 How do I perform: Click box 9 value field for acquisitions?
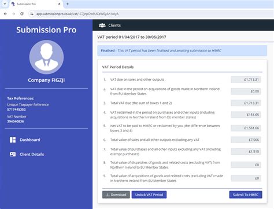(x=246, y=178)
